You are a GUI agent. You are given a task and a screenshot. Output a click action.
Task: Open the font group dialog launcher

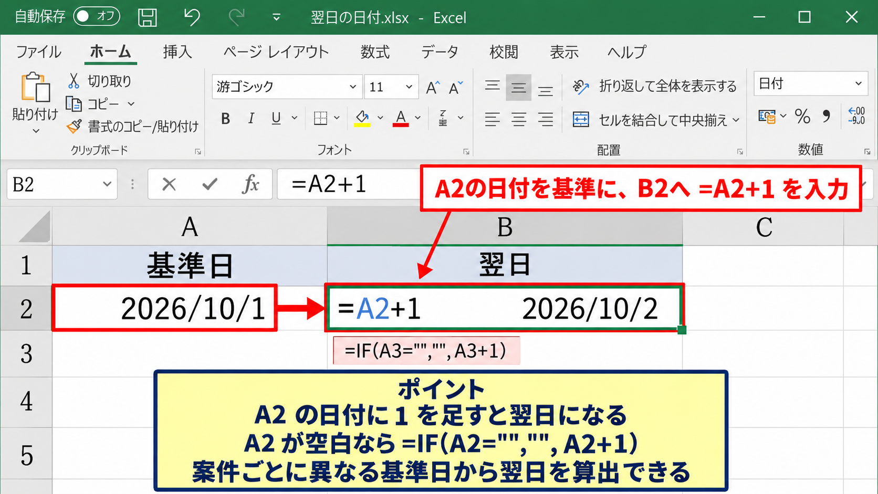coord(466,152)
